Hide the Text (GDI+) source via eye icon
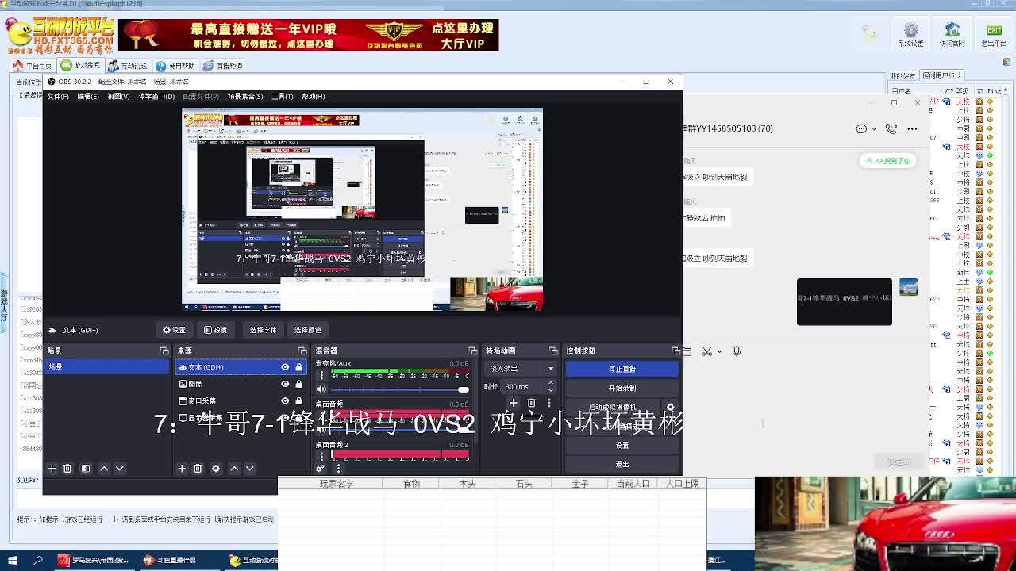The height and width of the screenshot is (571, 1016). [x=285, y=367]
